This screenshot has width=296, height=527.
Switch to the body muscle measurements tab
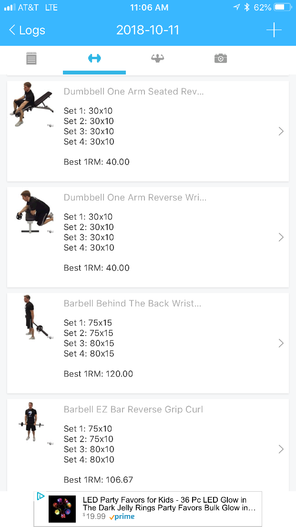click(x=157, y=58)
